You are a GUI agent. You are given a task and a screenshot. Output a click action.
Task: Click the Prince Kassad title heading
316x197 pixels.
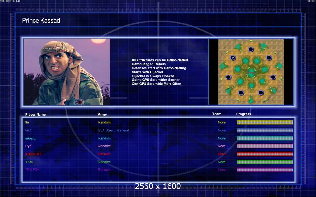tap(41, 20)
